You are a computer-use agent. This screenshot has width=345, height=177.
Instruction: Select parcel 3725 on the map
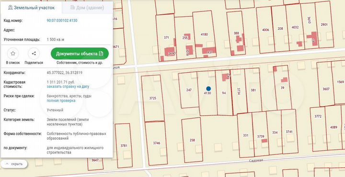click(x=153, y=98)
